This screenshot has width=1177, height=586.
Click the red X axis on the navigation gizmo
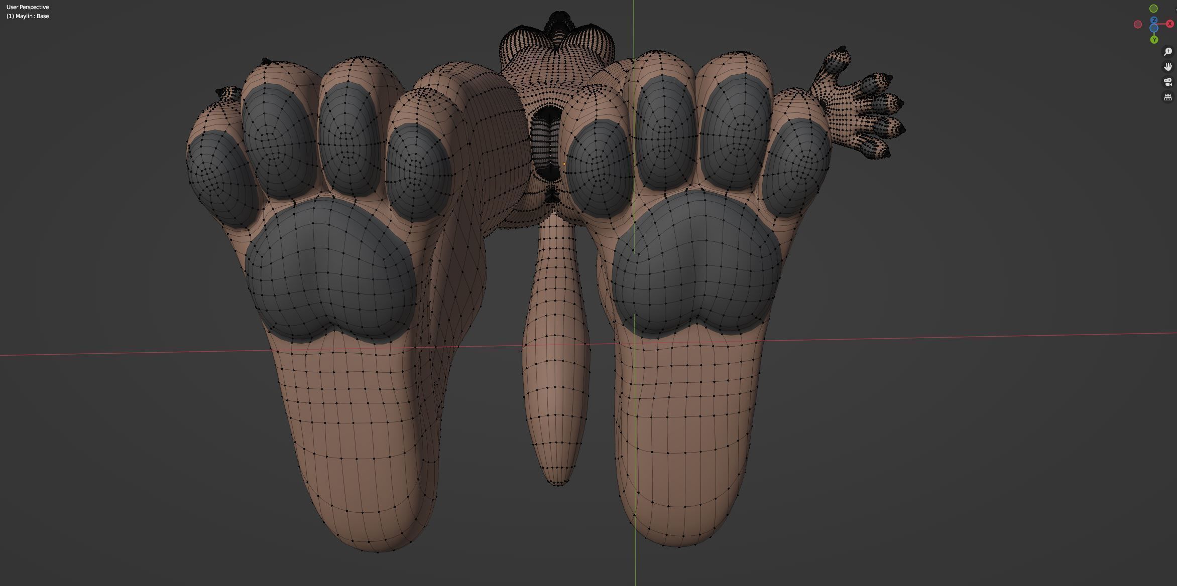coord(1170,24)
